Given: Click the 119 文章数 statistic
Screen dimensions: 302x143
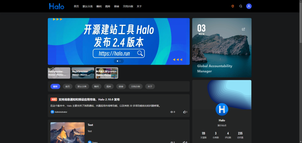Looking at the screenshot, I should (203, 135).
